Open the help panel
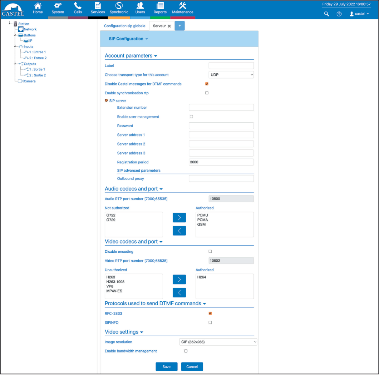 tap(339, 14)
